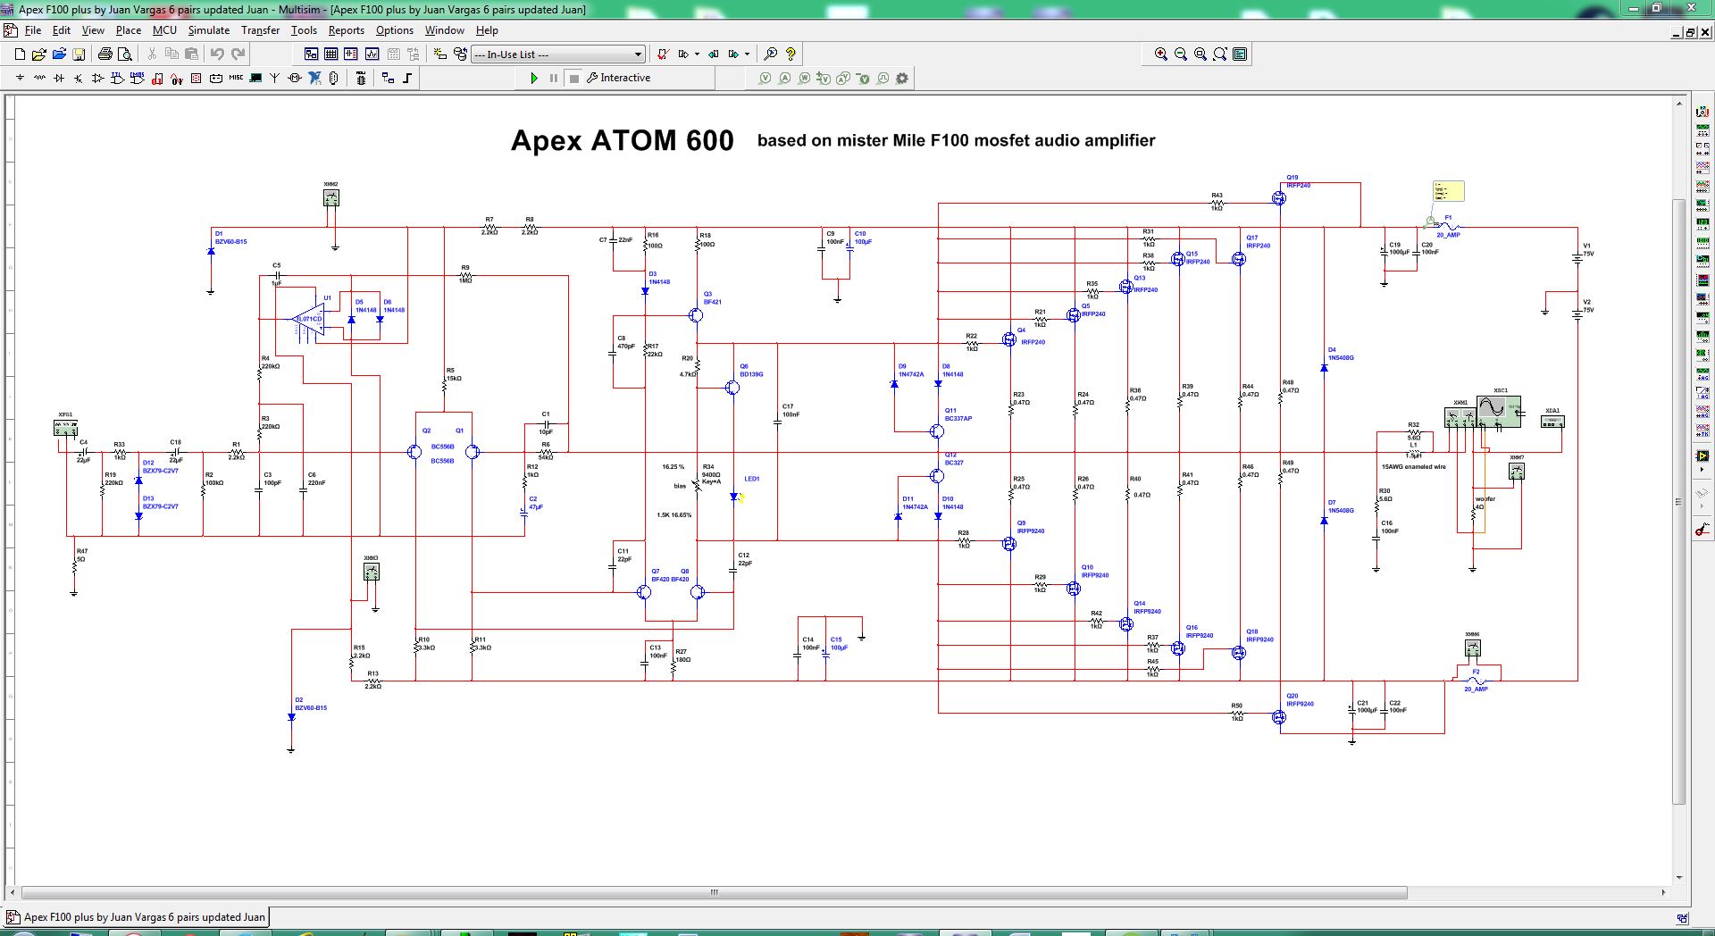
Task: Open the Transfer menu
Action: pos(261,29)
